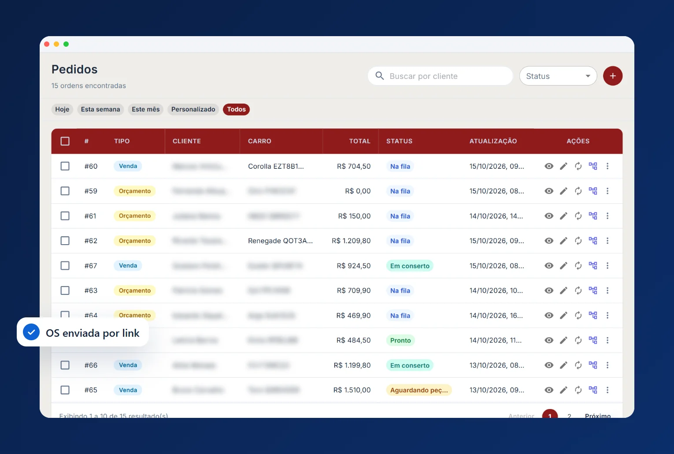Viewport: 674px width, 454px height.
Task: View order #60 with the eye icon
Action: pos(549,166)
